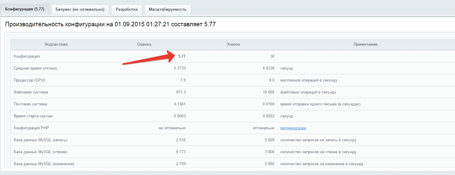The width and height of the screenshot is (455, 175).
Task: Click the База данных MySQL (изменение) row
Action: [44, 164]
